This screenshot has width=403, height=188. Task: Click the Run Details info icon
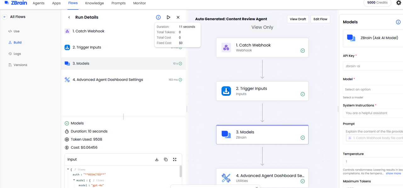click(158, 17)
